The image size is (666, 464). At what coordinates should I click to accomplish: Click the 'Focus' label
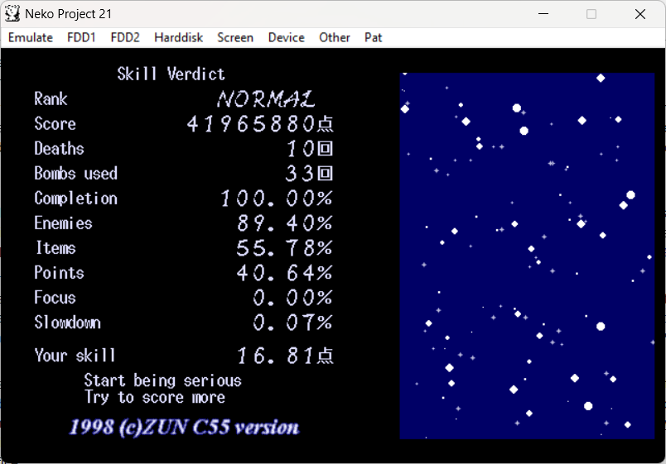click(x=55, y=297)
